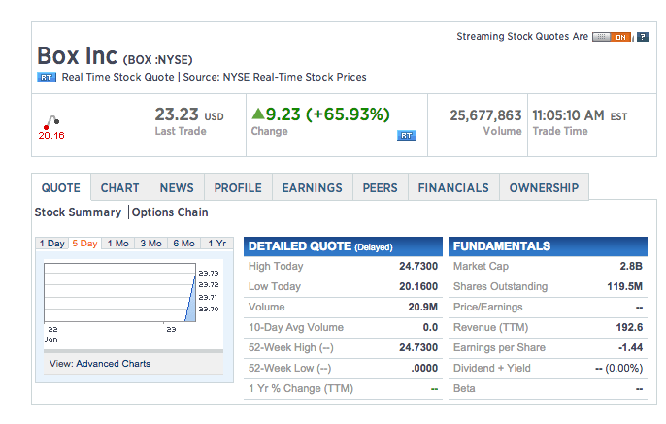Click the Box Inc company title
The image size is (666, 424).
coord(77,55)
